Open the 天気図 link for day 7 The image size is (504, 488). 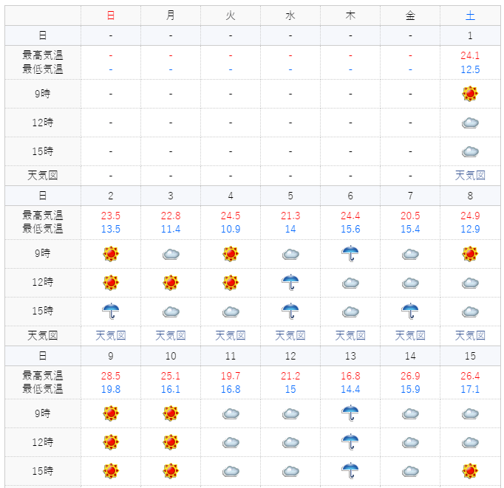pyautogui.click(x=410, y=336)
